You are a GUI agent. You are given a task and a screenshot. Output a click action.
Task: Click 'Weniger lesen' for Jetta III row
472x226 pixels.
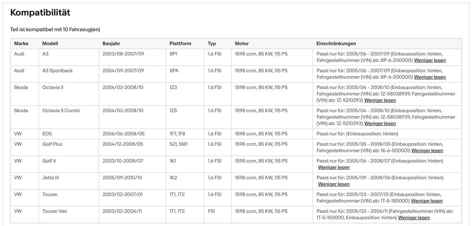pyautogui.click(x=334, y=184)
